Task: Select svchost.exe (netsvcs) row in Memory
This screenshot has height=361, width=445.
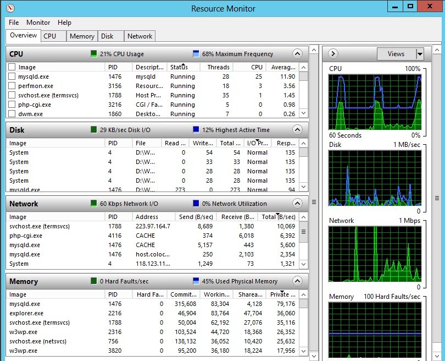Action: point(153,341)
